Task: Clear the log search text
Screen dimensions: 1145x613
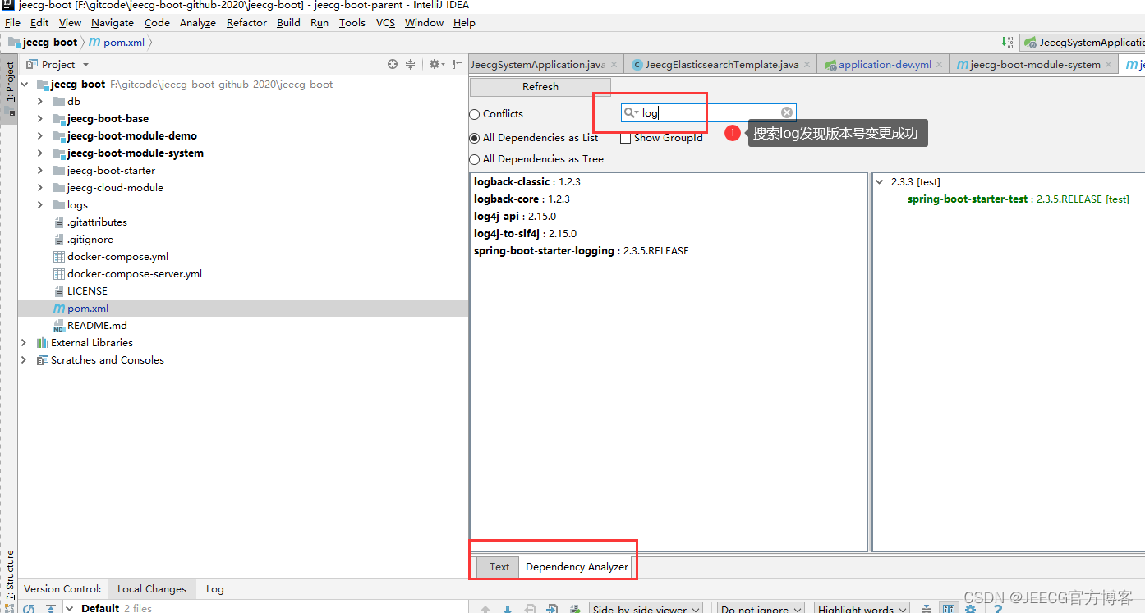Action: [787, 112]
